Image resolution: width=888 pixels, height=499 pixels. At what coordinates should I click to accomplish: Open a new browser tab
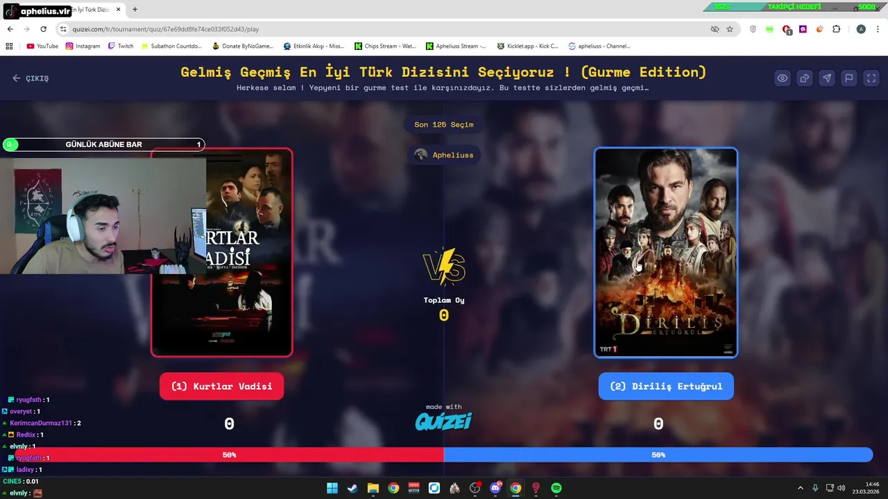pos(135,10)
